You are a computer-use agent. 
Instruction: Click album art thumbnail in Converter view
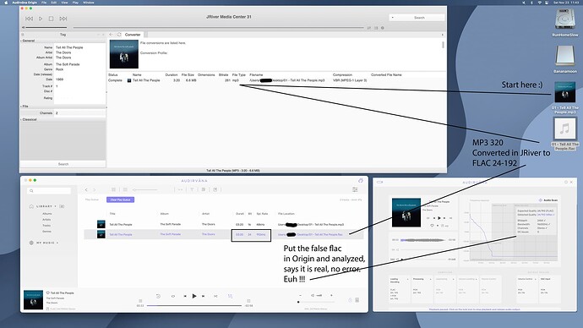pos(124,54)
